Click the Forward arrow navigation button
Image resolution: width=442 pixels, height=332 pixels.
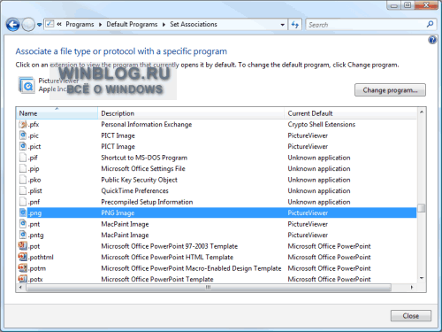point(28,25)
